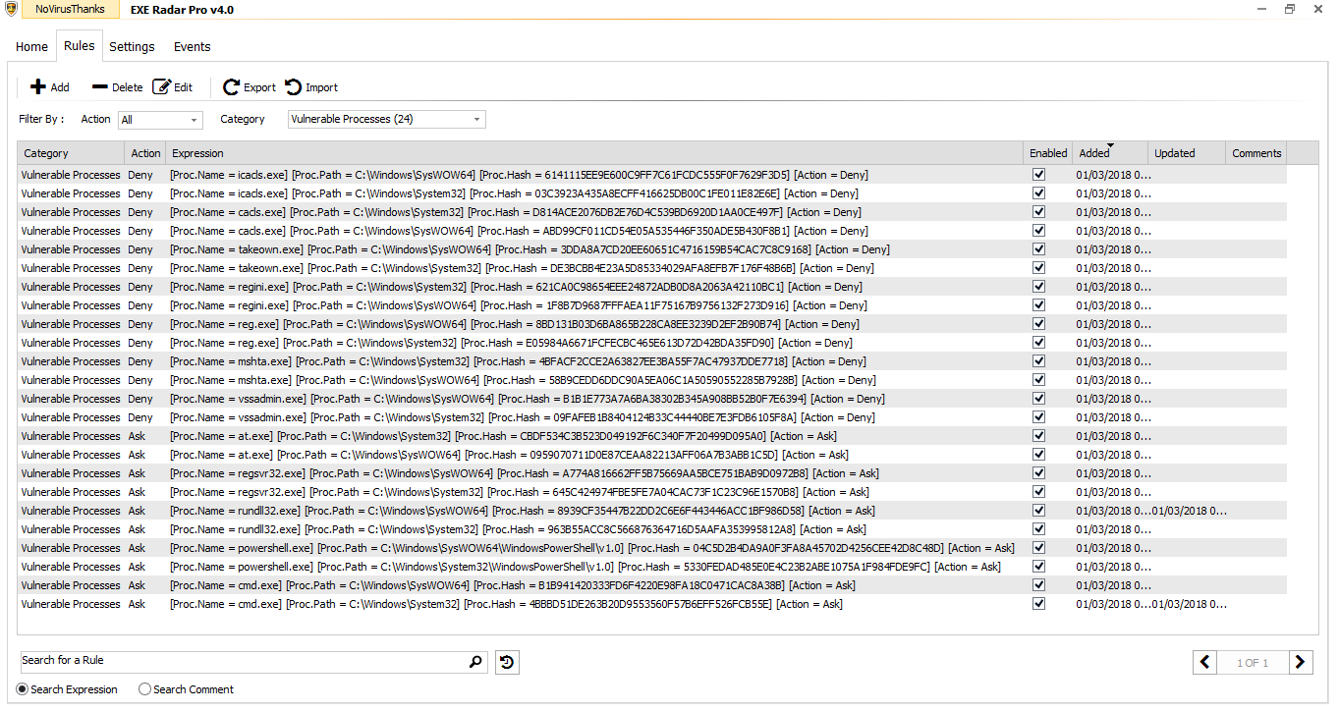Select the System32 reg.exe rule expression
This screenshot has height=712, width=1339.
(511, 343)
